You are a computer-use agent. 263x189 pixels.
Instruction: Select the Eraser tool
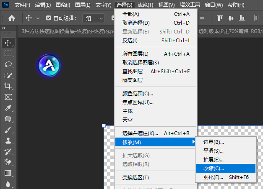(8, 162)
